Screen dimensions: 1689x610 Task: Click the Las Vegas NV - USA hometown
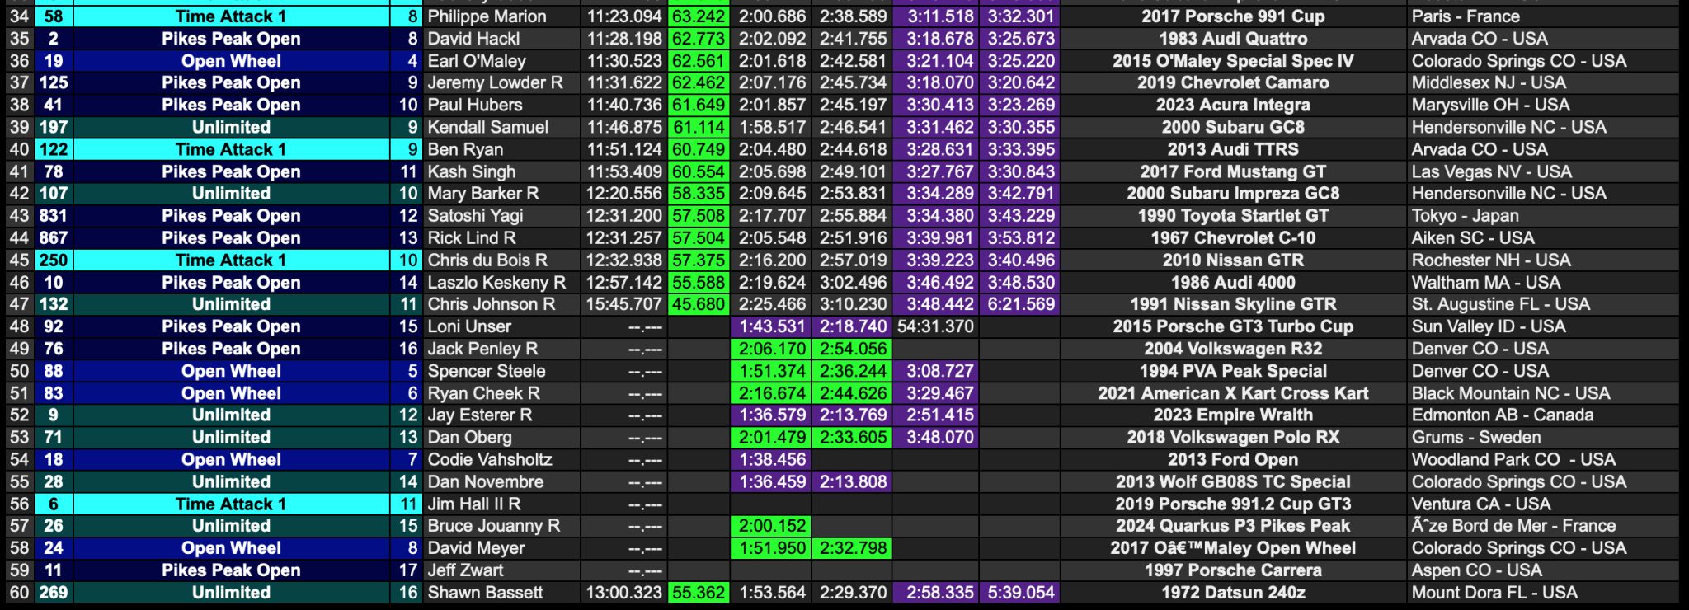(1492, 171)
